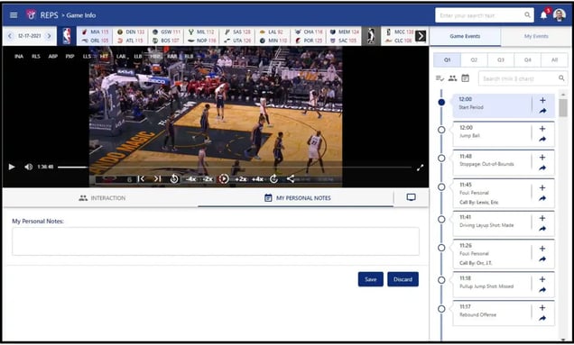Expand video to fullscreen
The height and width of the screenshot is (345, 574).
(x=420, y=168)
